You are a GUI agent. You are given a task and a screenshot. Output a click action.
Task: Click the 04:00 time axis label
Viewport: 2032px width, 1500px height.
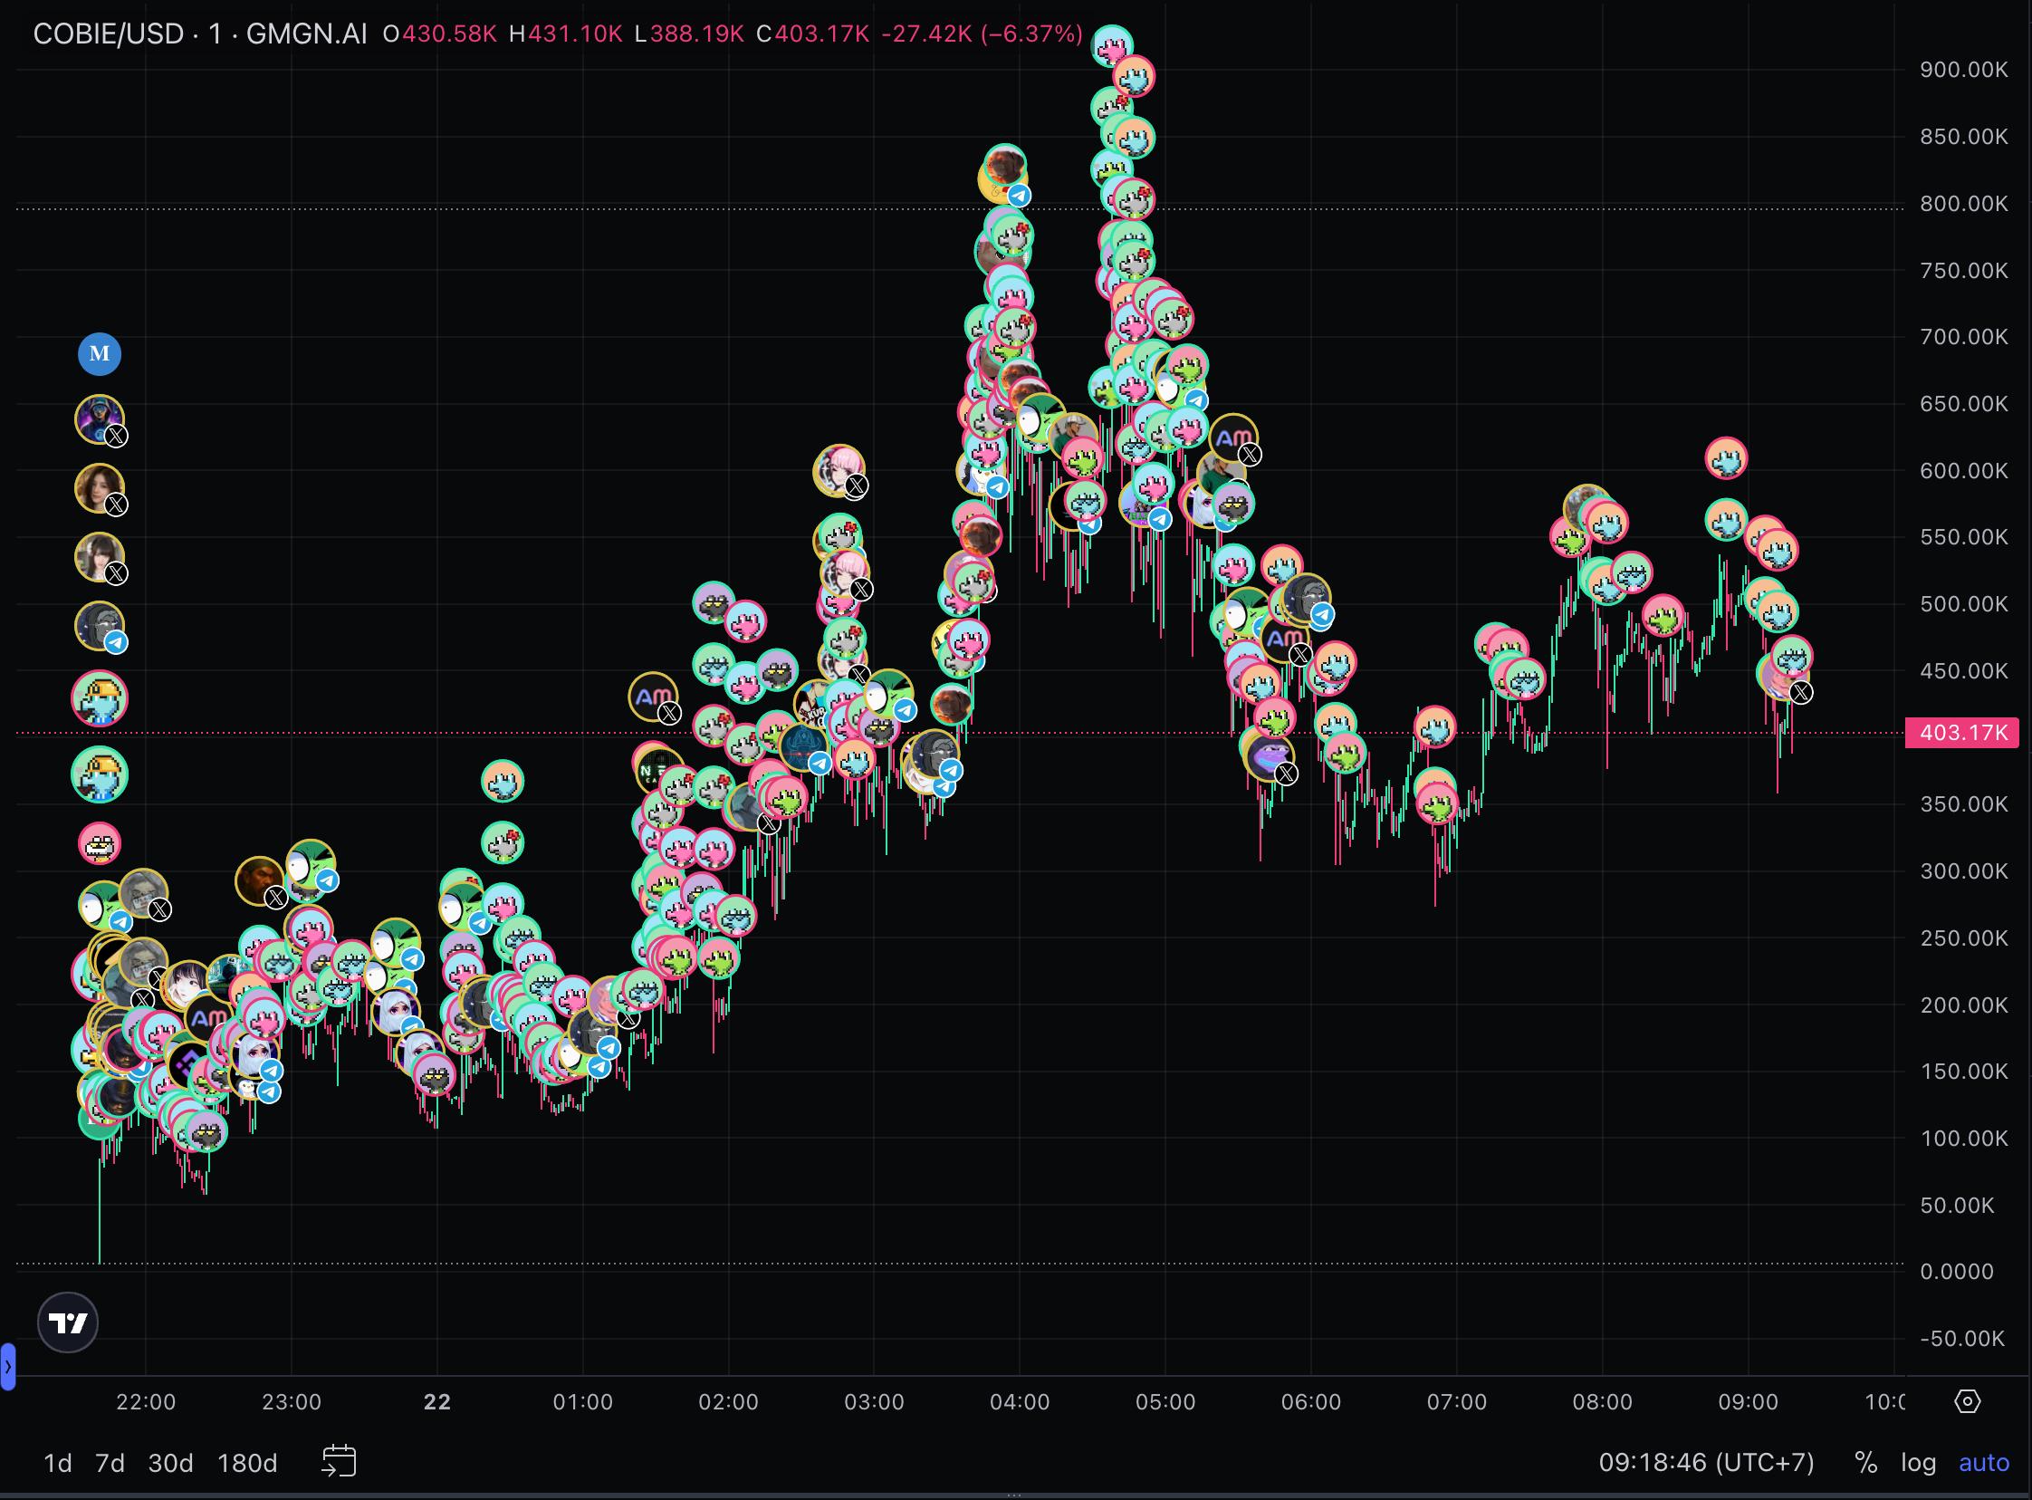pos(1020,1402)
